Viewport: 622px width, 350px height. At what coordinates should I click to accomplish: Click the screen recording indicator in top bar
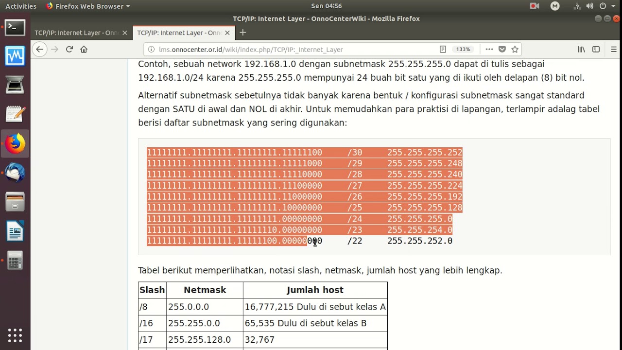tap(535, 6)
